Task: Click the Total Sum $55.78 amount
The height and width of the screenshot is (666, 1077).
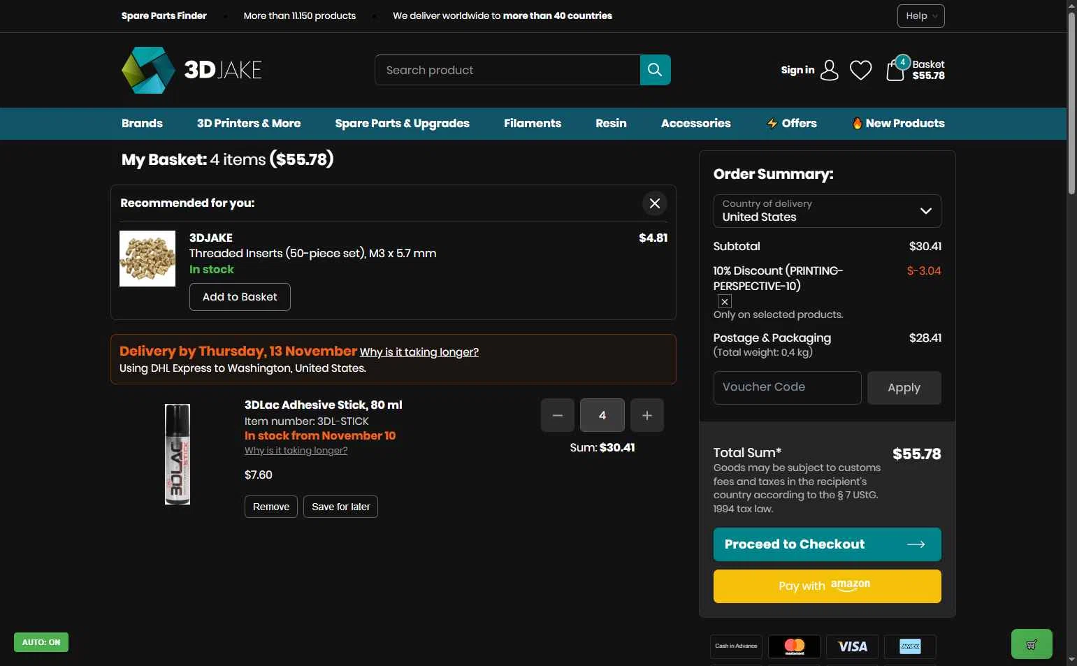Action: (x=917, y=454)
